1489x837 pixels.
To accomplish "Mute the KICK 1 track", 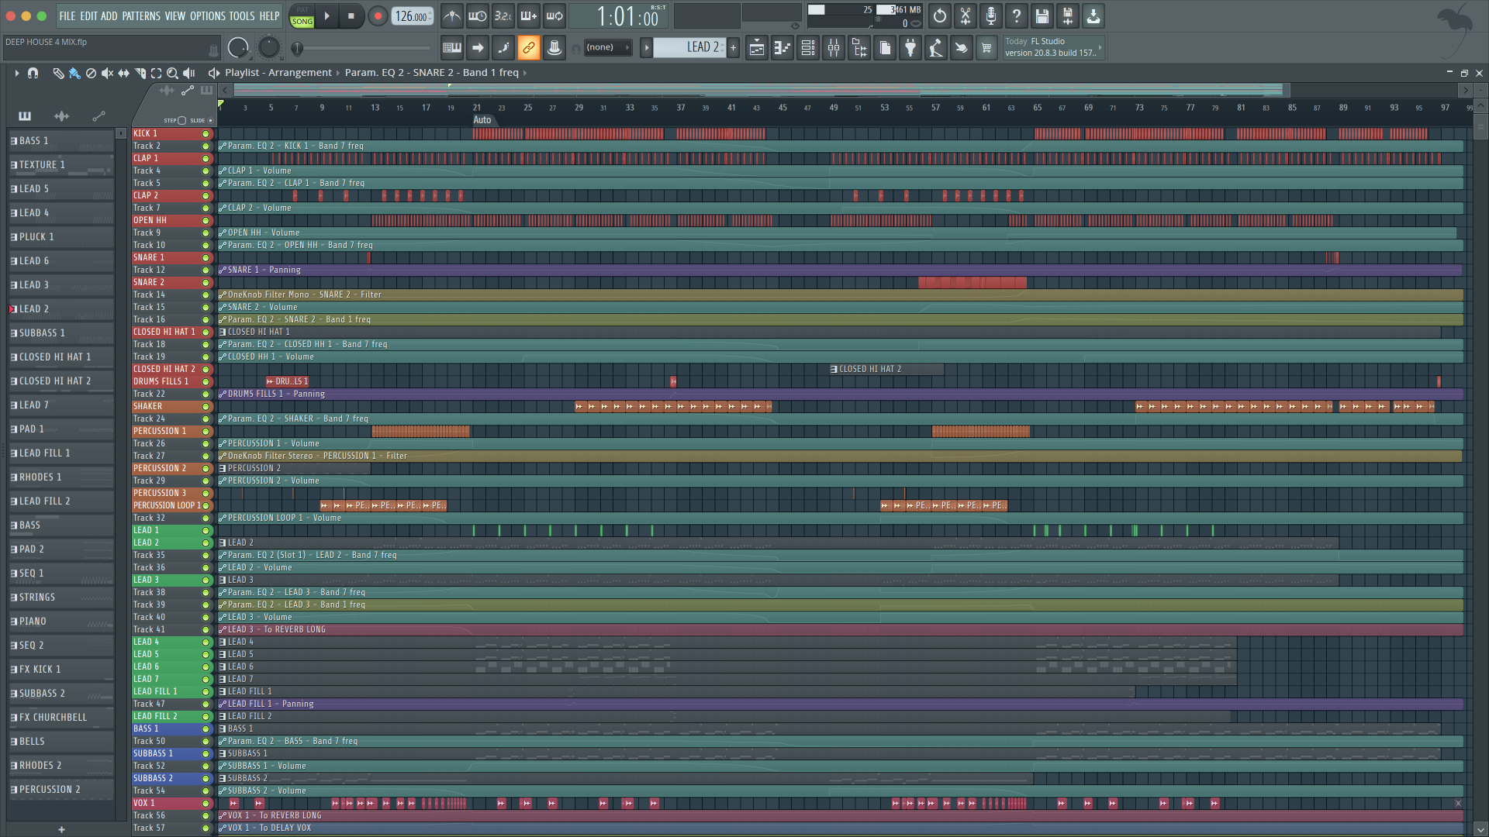I will (206, 133).
